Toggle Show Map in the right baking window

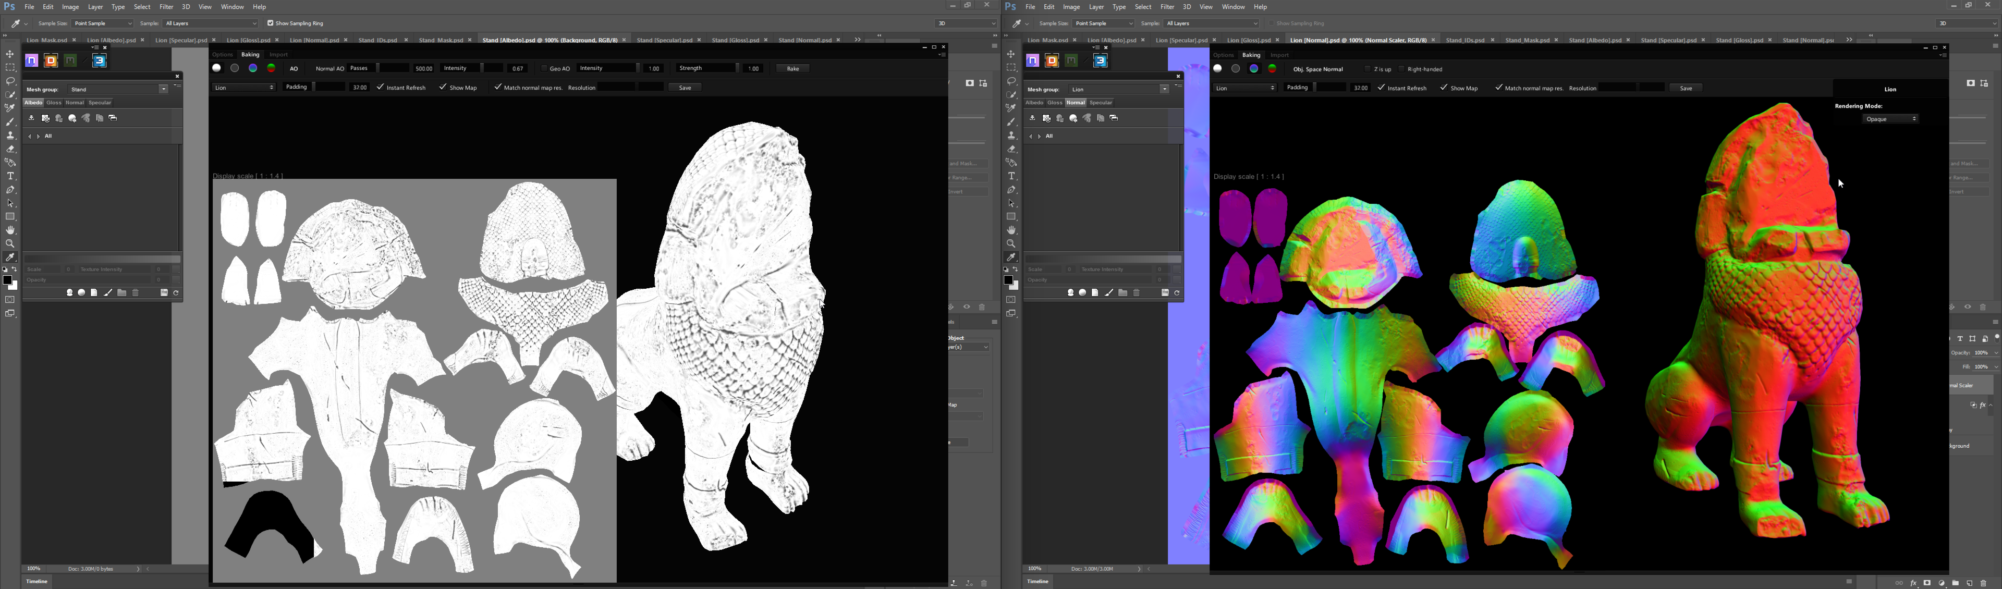coord(1444,88)
